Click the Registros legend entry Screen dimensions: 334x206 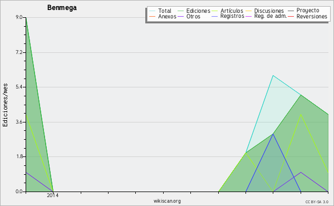232,16
